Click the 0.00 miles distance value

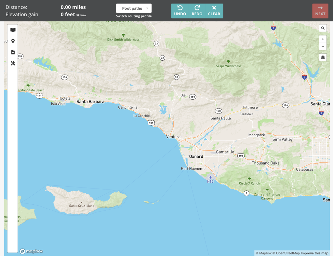click(73, 7)
